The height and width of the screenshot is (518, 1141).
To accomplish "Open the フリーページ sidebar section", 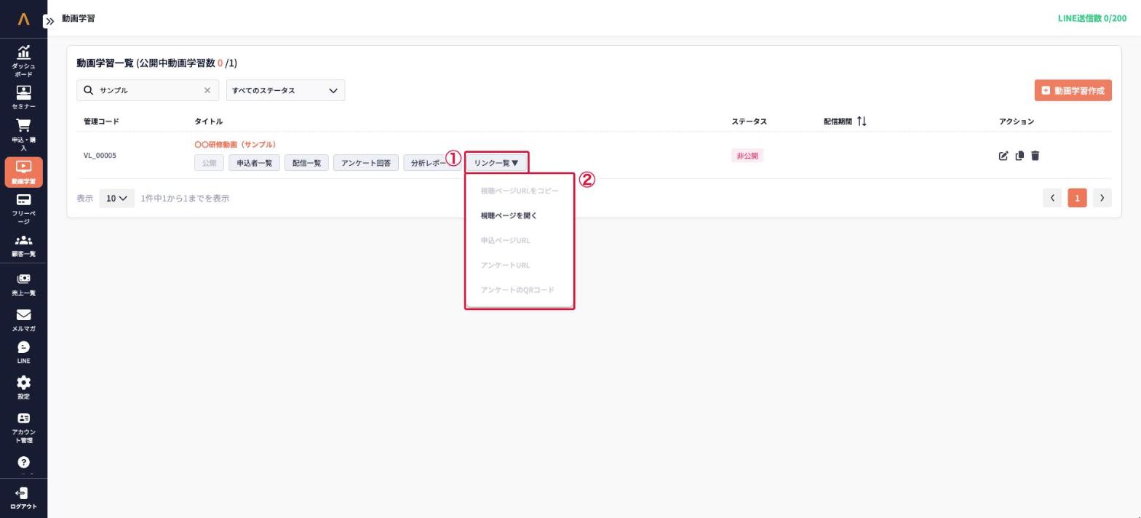I will point(23,209).
